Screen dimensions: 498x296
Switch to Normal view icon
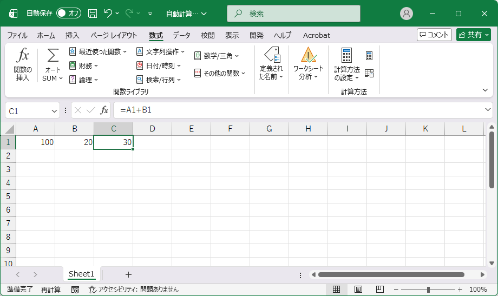point(336,290)
